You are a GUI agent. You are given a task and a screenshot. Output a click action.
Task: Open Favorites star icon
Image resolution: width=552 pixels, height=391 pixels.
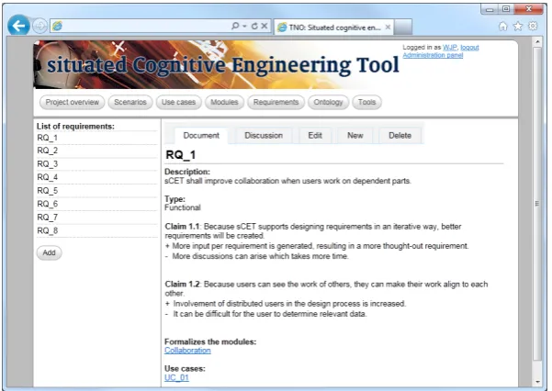click(518, 26)
